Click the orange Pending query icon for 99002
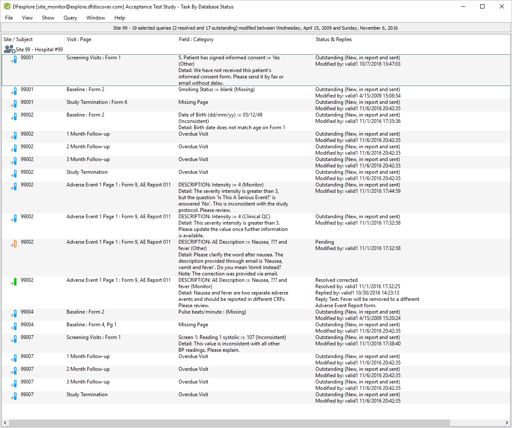512x428 pixels. (x=15, y=244)
